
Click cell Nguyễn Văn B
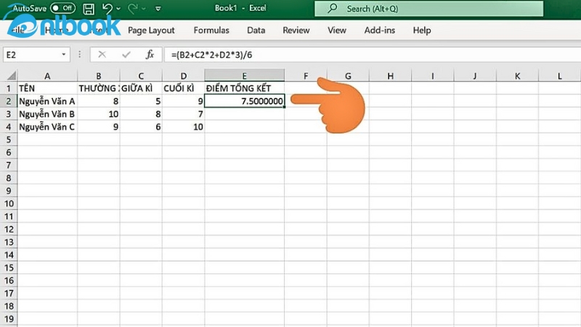[47, 114]
